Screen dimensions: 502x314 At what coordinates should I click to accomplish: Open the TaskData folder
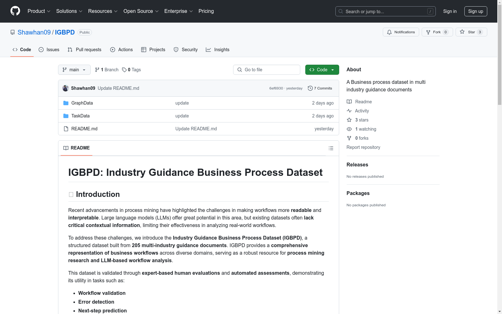[81, 116]
